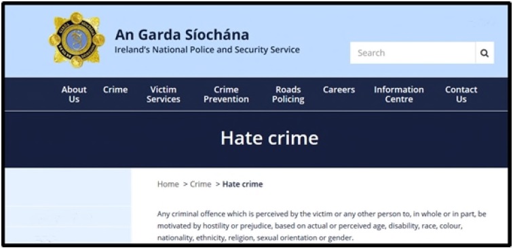Click the large Hate crime page heading
Image resolution: width=513 pixels, height=250 pixels.
tap(269, 138)
